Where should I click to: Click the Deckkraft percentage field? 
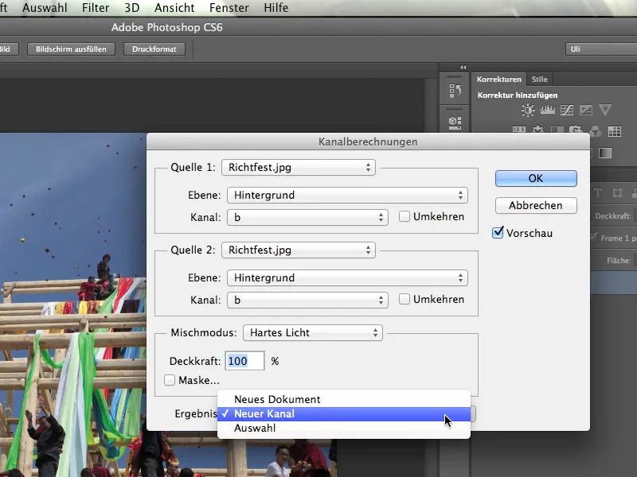244,361
